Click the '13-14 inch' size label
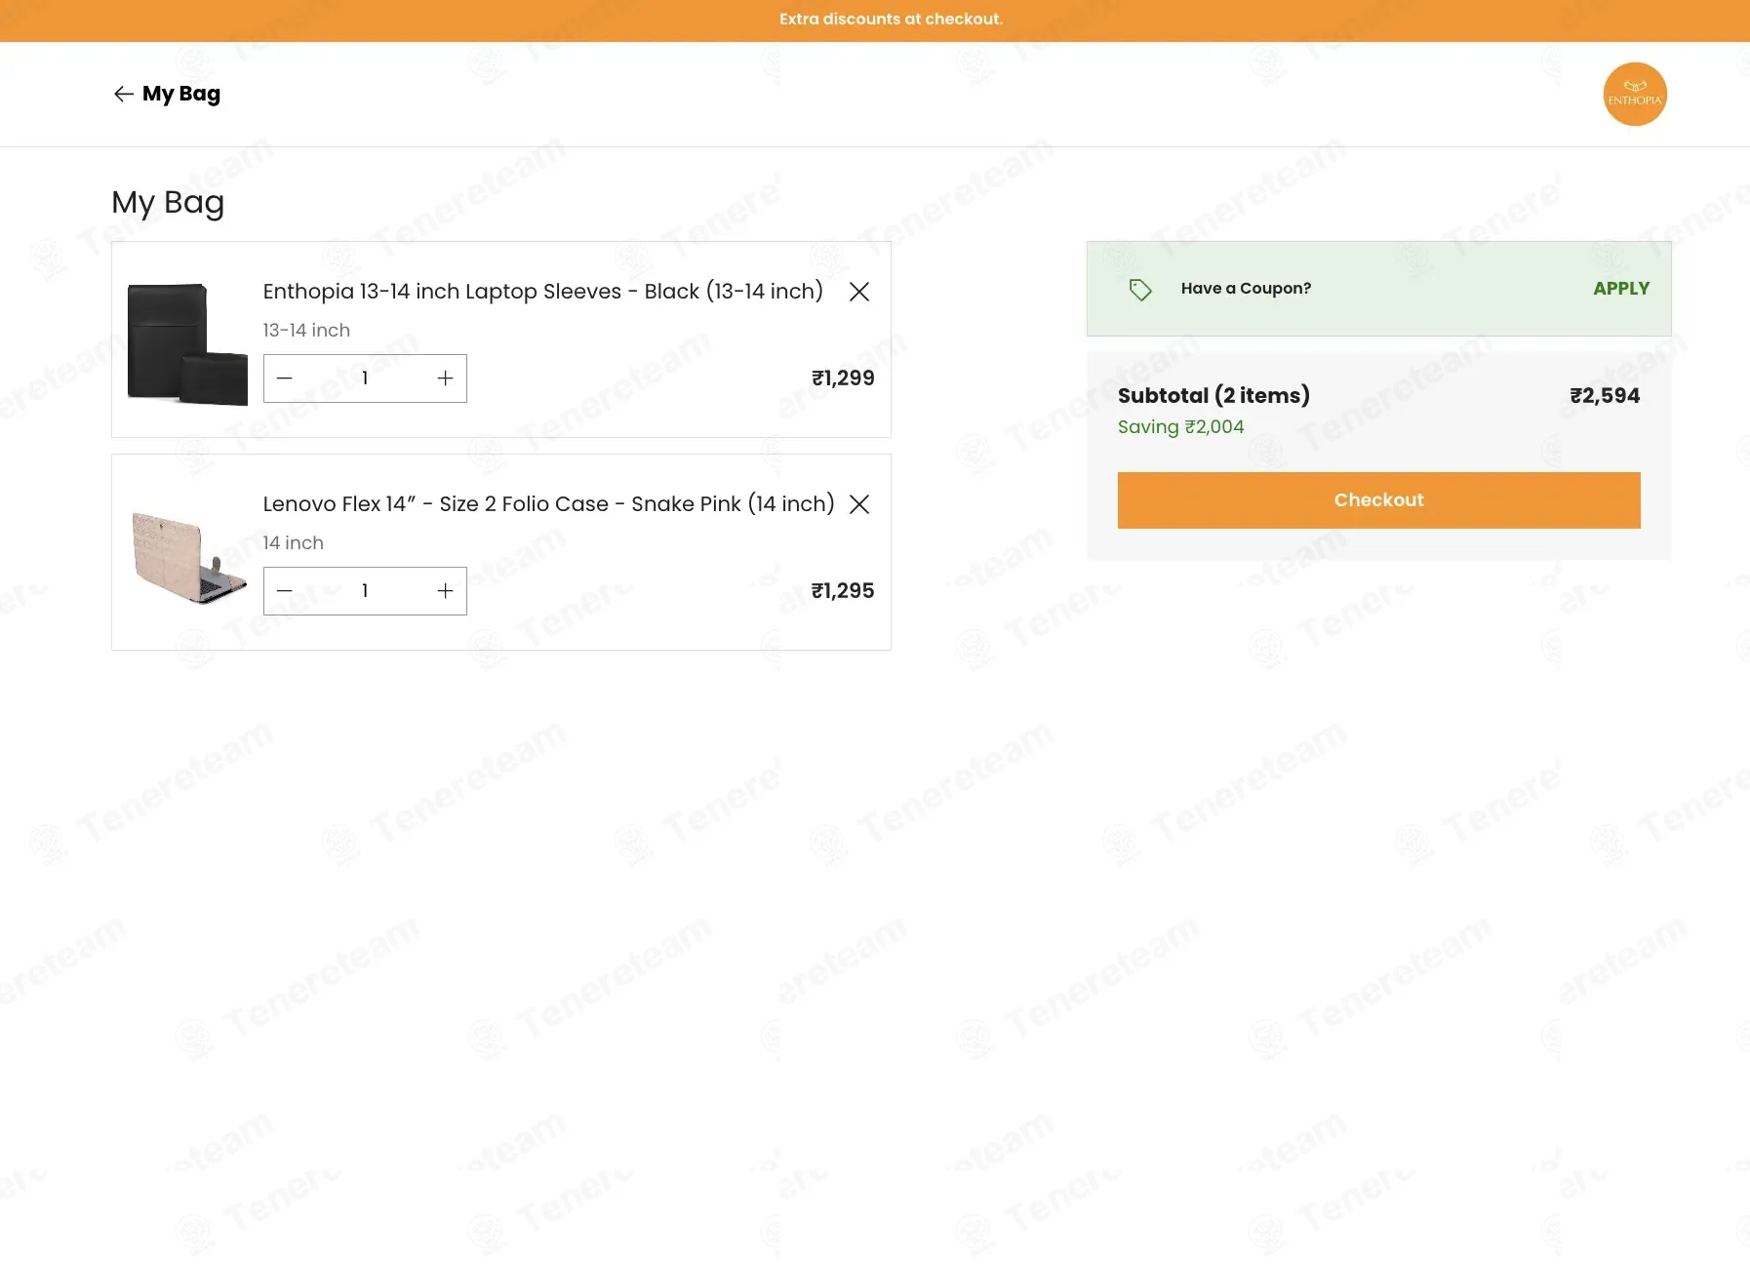This screenshot has height=1272, width=1750. (x=306, y=331)
